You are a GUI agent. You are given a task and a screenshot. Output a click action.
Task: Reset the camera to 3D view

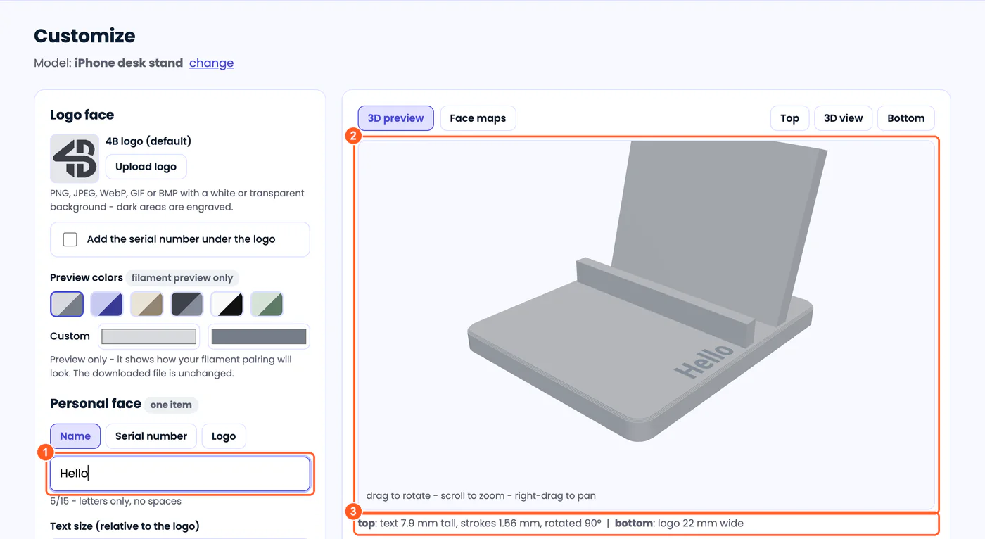coord(843,118)
